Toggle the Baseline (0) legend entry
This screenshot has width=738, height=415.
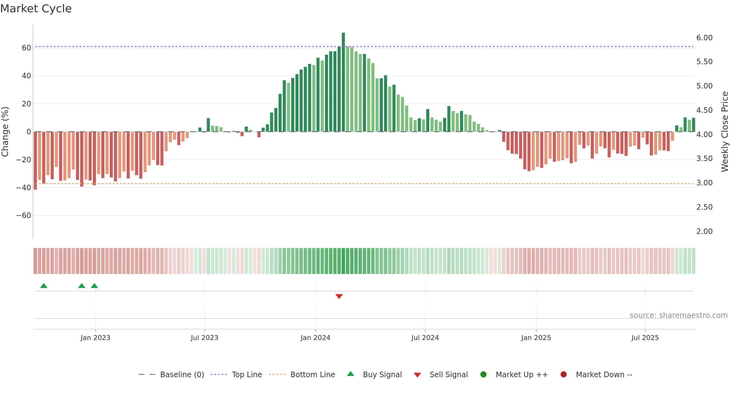point(171,374)
